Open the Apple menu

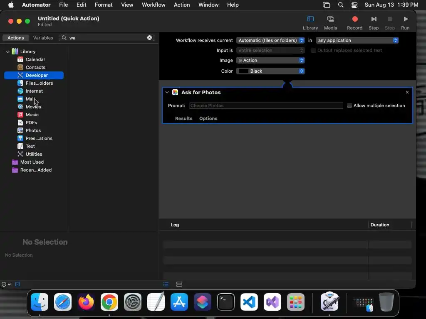(11, 5)
